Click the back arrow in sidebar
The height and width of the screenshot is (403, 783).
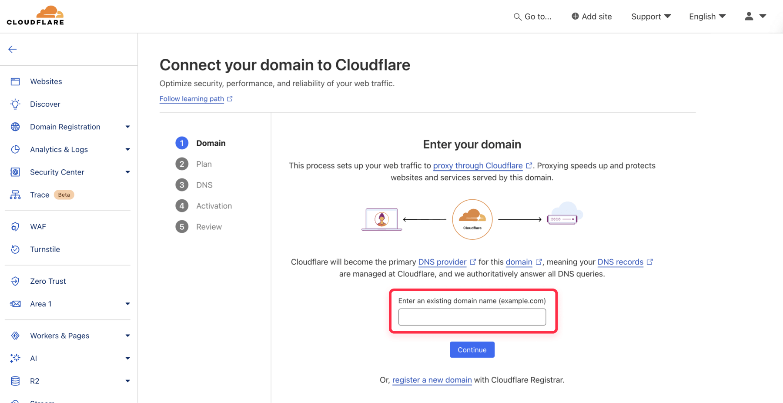(13, 49)
